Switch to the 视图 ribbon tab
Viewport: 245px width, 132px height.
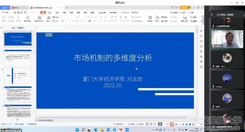[92, 13]
